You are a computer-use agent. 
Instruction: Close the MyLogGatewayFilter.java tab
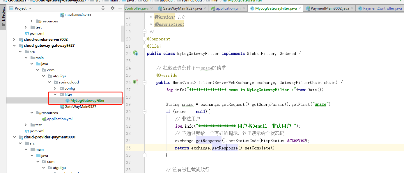click(x=300, y=8)
